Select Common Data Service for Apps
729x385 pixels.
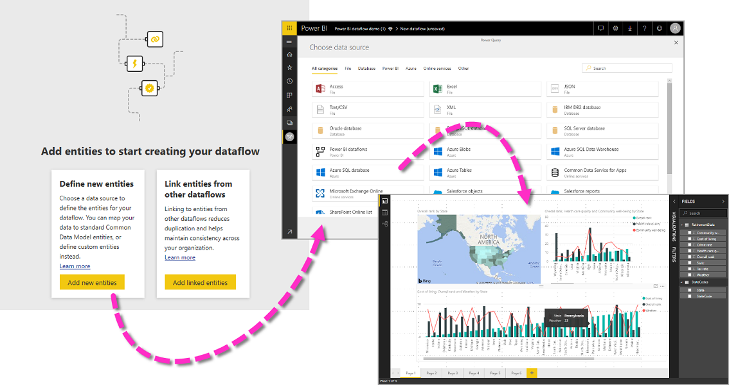pos(602,173)
